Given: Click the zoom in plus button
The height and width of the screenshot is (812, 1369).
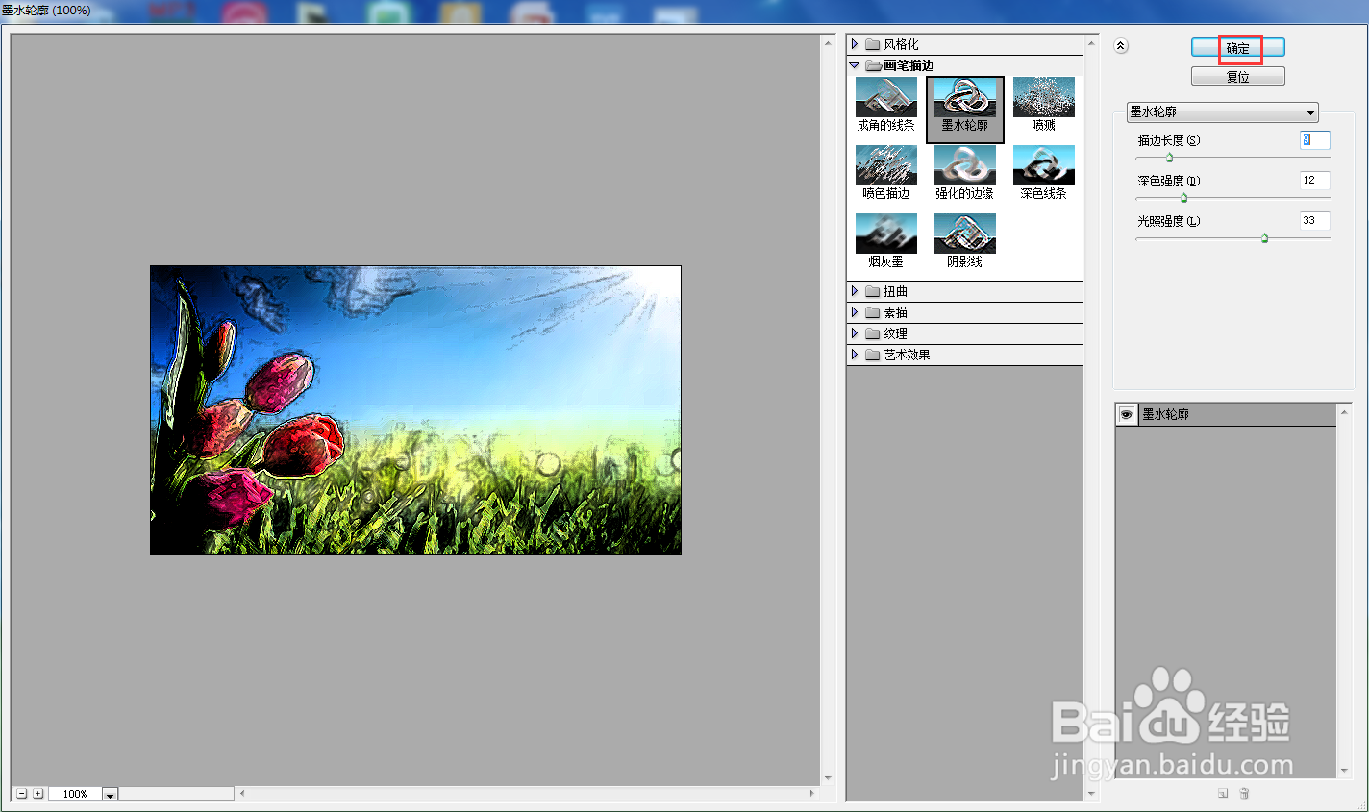Looking at the screenshot, I should [x=38, y=794].
